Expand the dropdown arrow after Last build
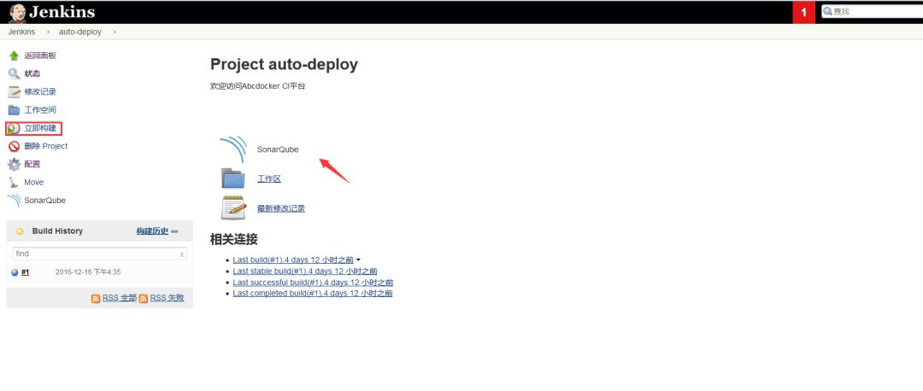The image size is (923, 391). (x=358, y=260)
